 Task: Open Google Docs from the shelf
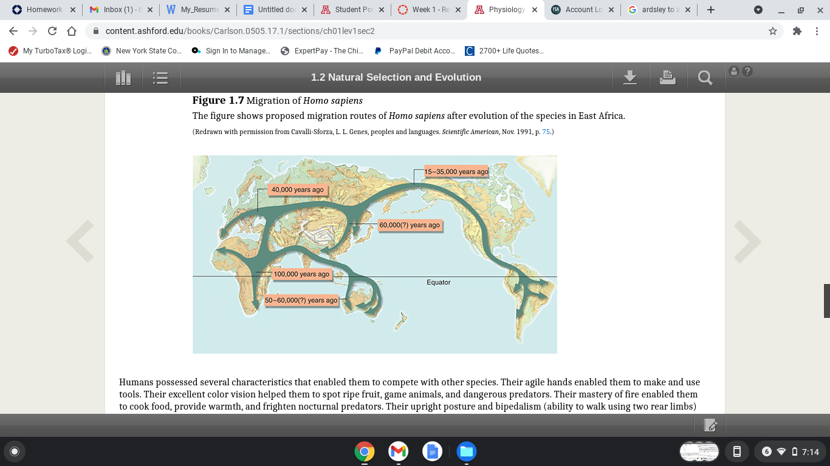point(432,451)
